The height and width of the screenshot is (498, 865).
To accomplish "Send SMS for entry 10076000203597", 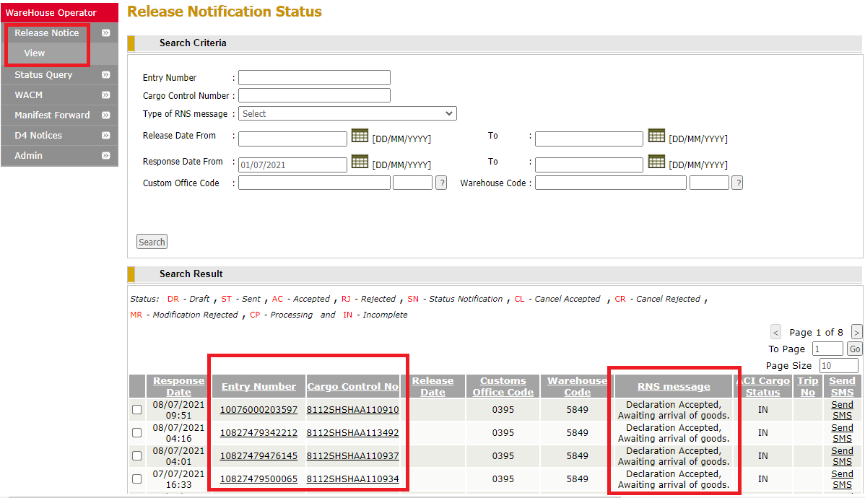I will pos(843,410).
